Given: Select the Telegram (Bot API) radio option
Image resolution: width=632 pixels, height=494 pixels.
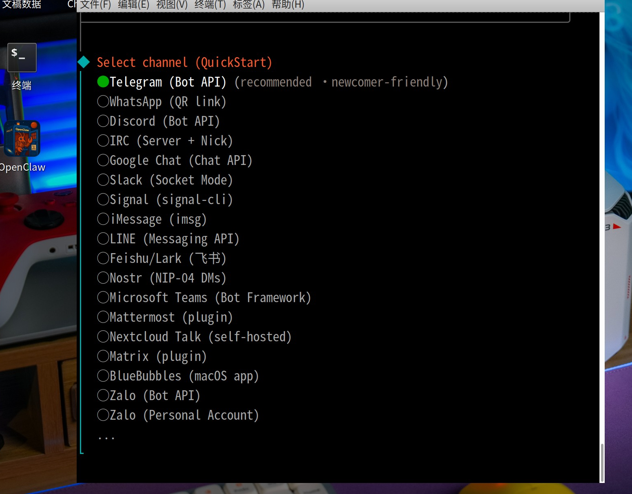Looking at the screenshot, I should point(103,82).
